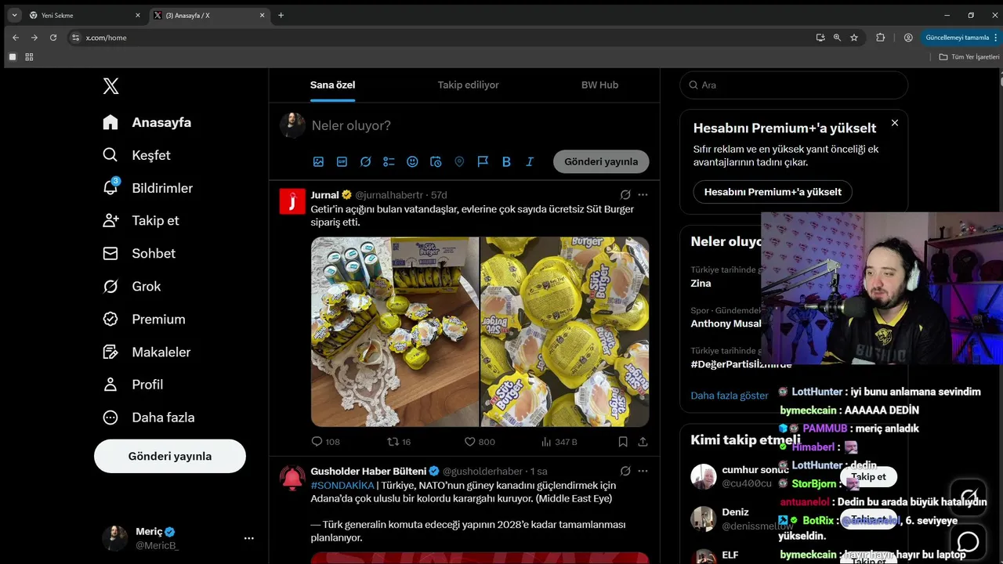1003x564 pixels.
Task: Close the Premium+ upgrade card
Action: pos(895,123)
